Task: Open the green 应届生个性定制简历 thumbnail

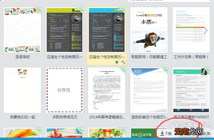Action: point(64,30)
